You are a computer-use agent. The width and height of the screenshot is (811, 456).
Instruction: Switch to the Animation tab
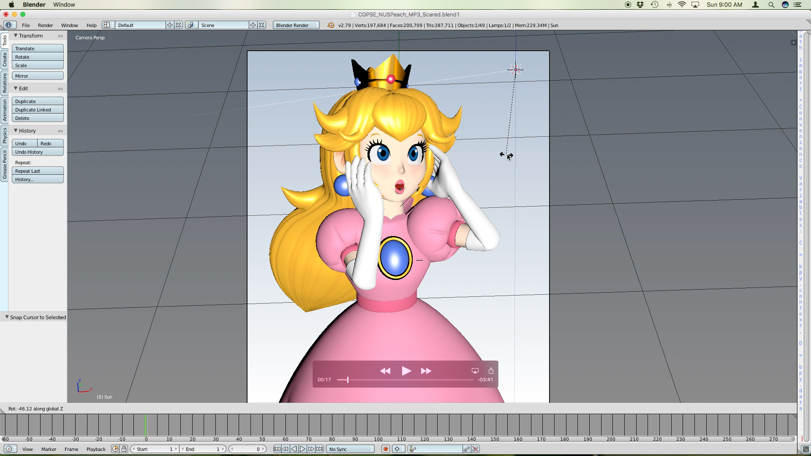[4, 110]
